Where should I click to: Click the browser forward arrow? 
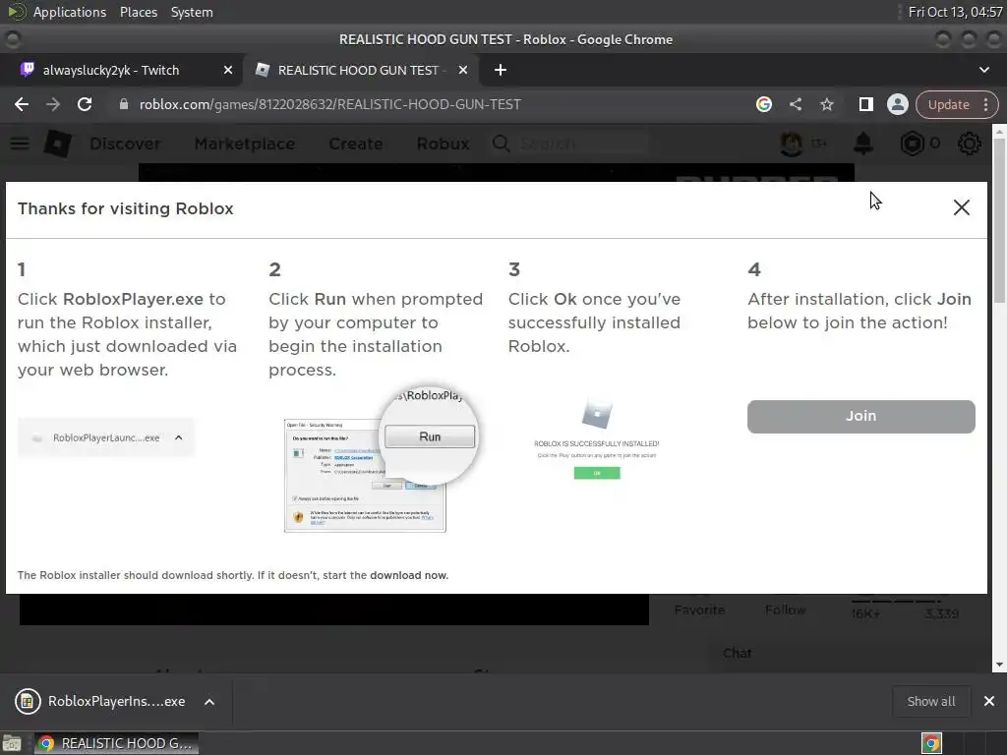coord(53,104)
